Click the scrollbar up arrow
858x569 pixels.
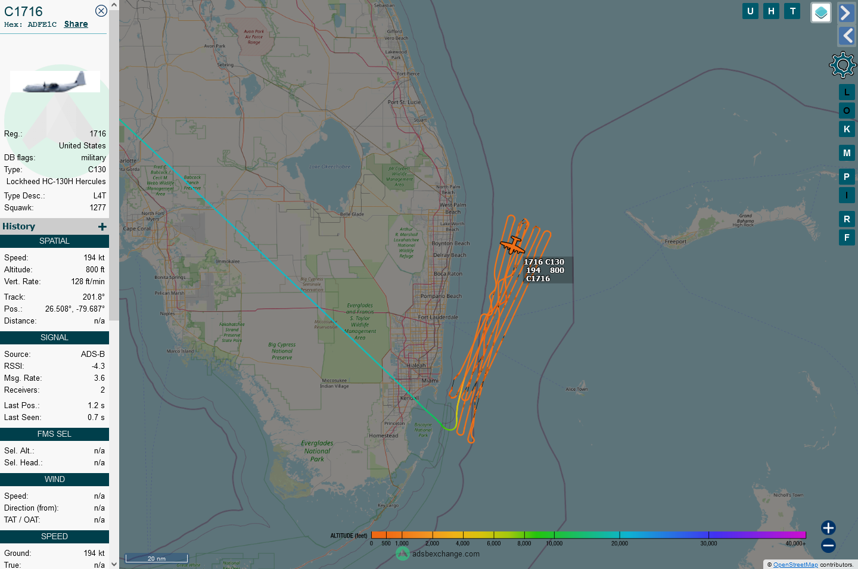pos(114,5)
